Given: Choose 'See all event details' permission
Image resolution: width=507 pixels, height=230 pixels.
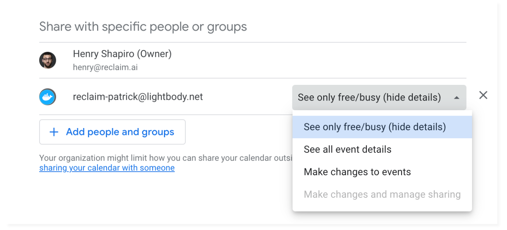Looking at the screenshot, I should point(382,149).
